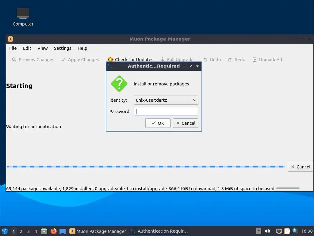Switch to workspace 4
The image size is (314, 236).
click(x=36, y=231)
